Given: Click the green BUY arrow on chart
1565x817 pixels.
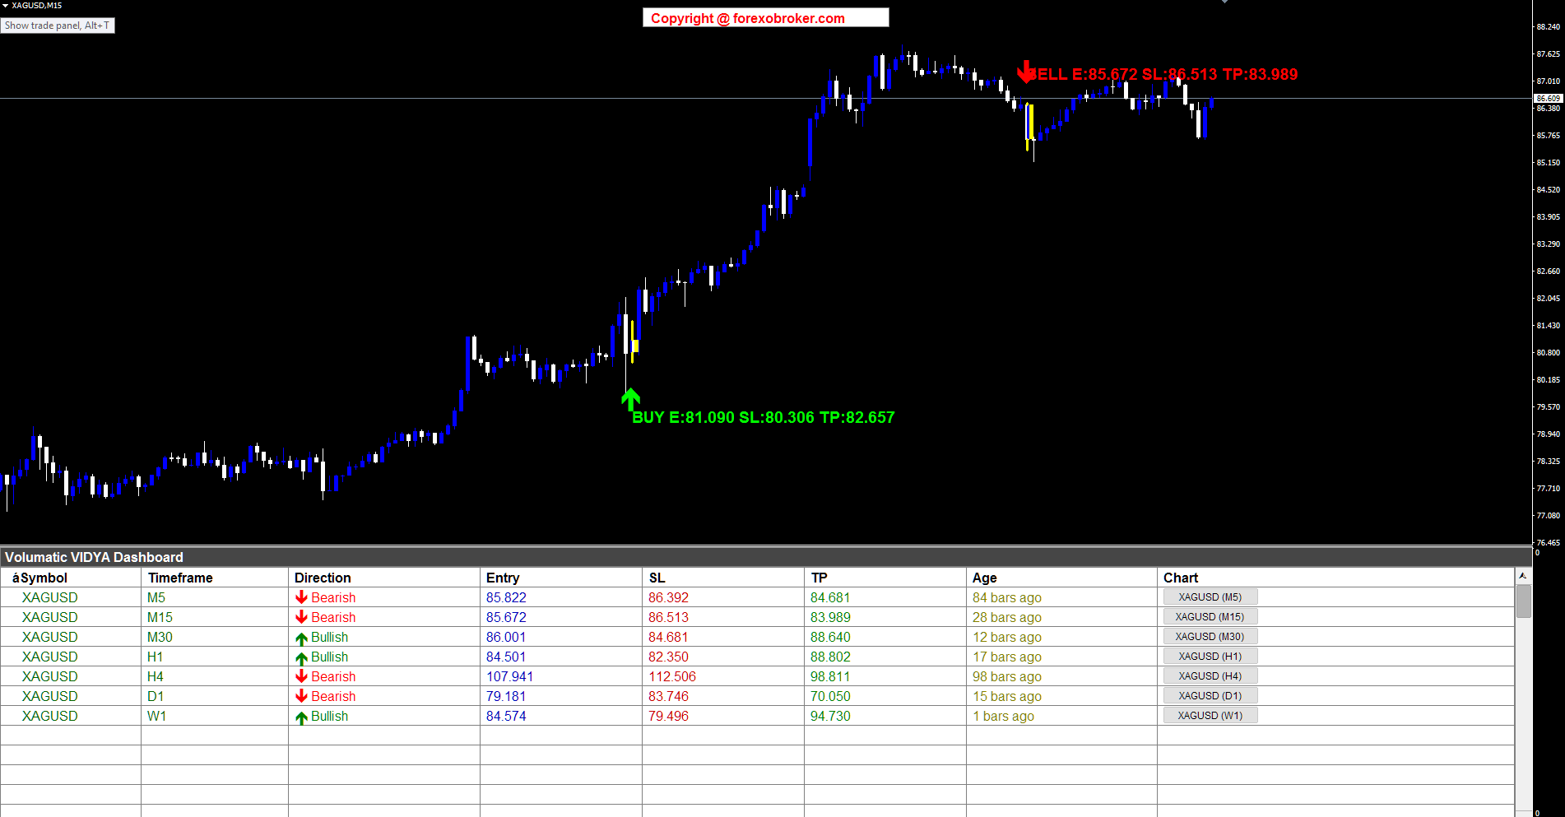Looking at the screenshot, I should point(630,400).
